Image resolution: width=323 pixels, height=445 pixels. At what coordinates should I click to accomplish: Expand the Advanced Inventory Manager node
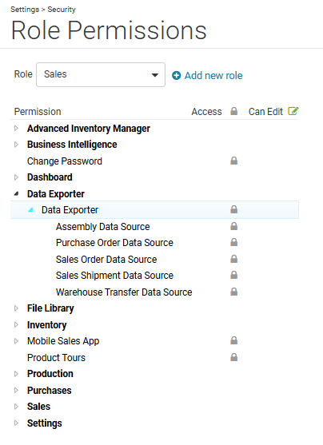pyautogui.click(x=16, y=129)
